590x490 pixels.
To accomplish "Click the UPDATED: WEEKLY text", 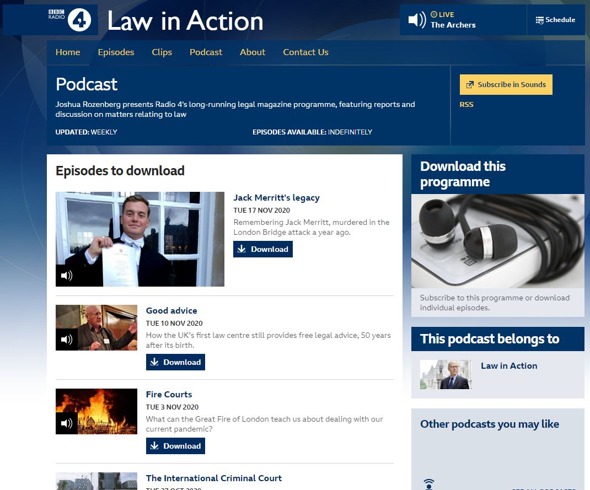I will [86, 132].
